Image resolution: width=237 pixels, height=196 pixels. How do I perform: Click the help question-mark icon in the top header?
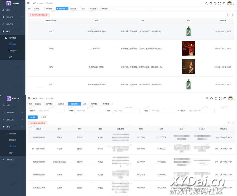(x=215, y=3)
